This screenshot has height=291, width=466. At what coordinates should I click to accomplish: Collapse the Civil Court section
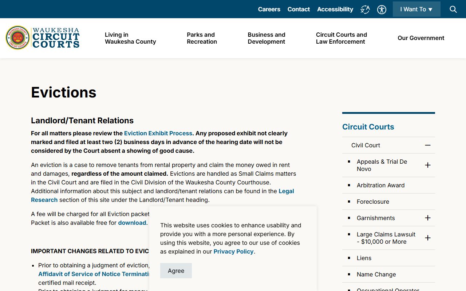428,145
